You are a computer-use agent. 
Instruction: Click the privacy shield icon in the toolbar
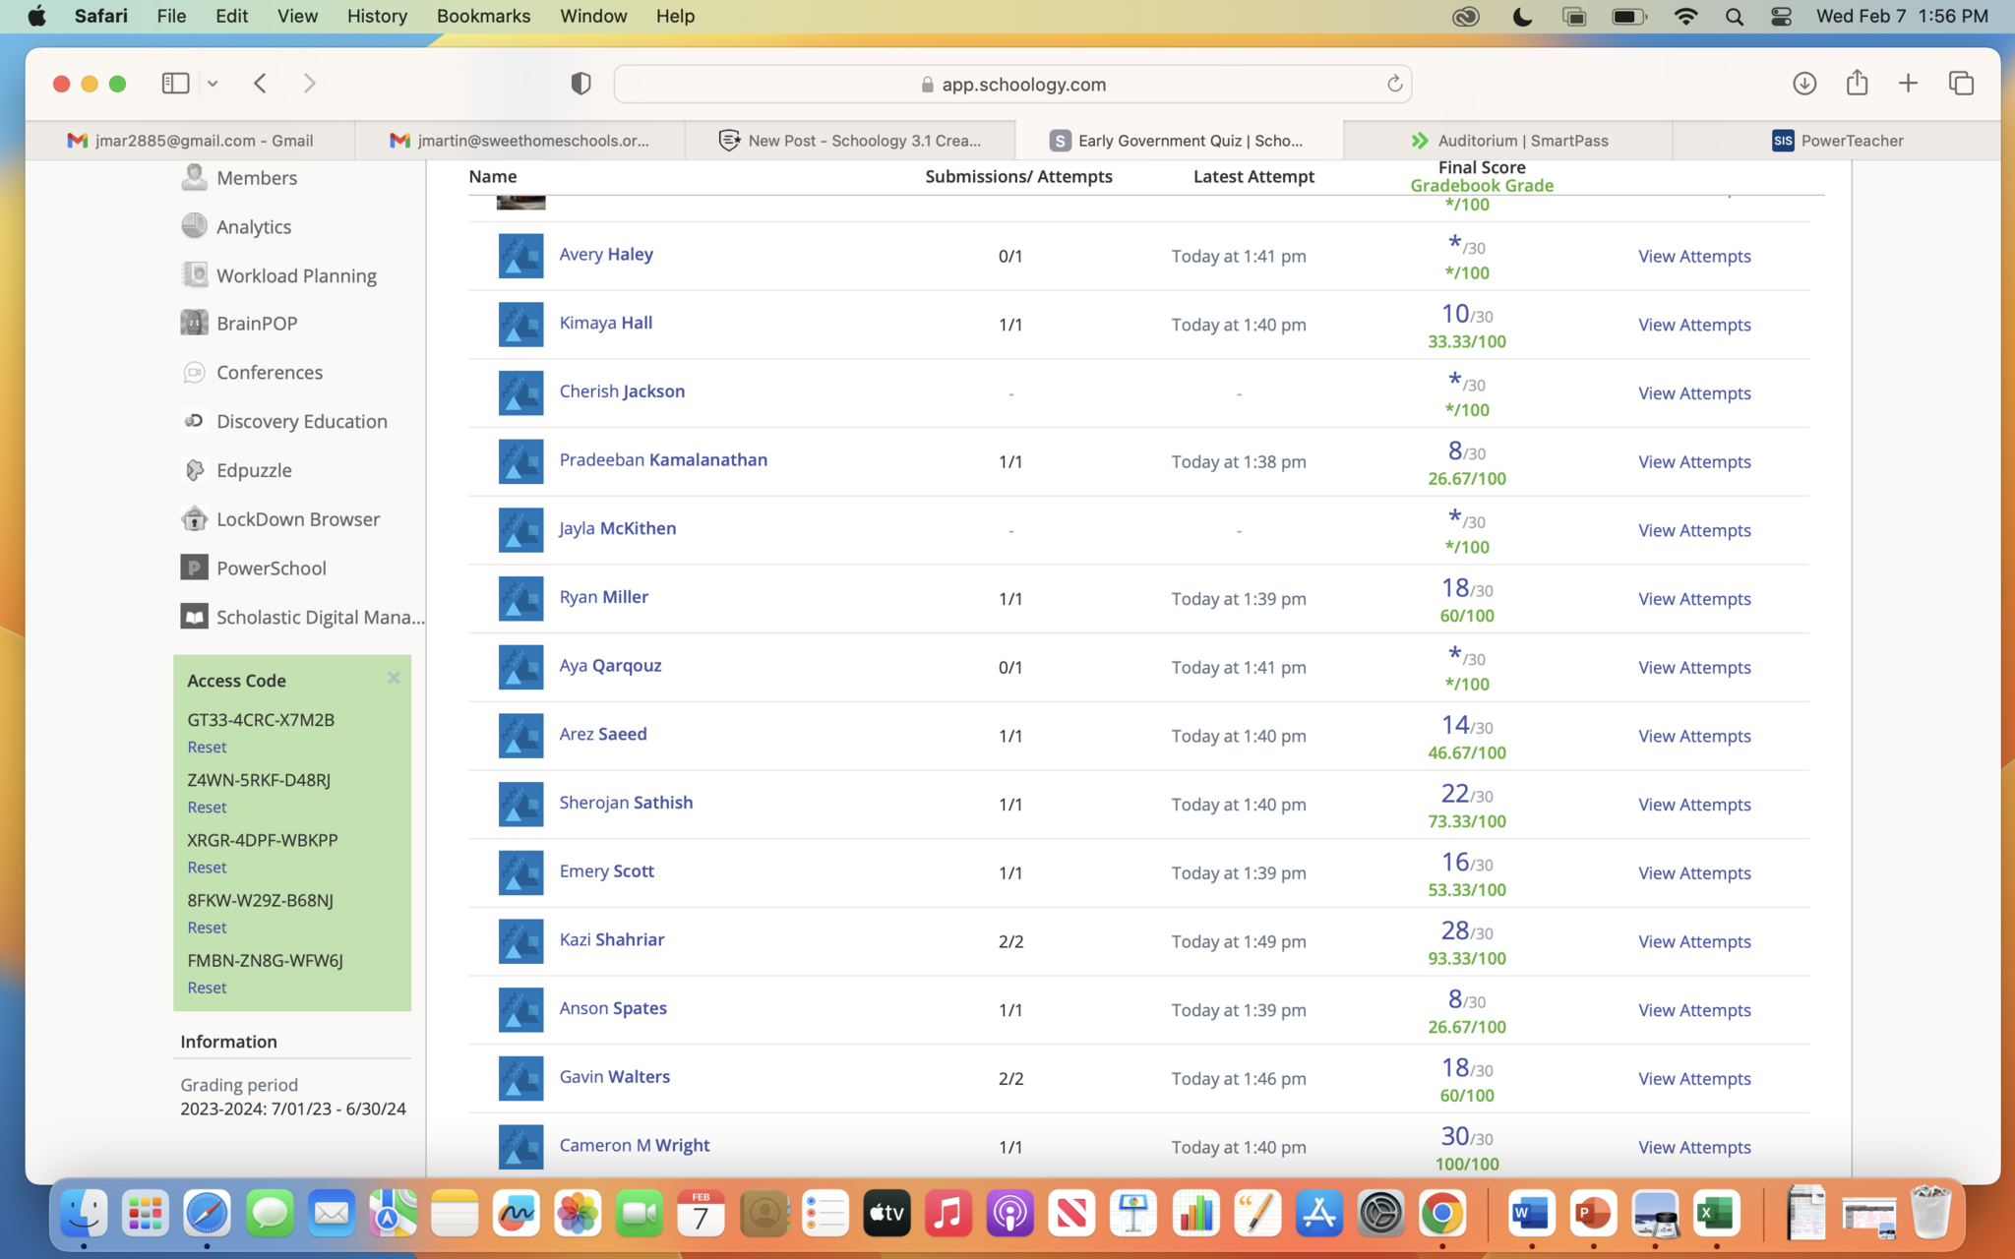pyautogui.click(x=580, y=84)
